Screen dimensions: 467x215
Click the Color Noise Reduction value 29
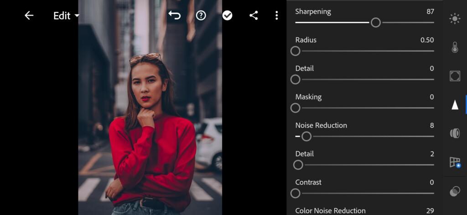coord(430,210)
